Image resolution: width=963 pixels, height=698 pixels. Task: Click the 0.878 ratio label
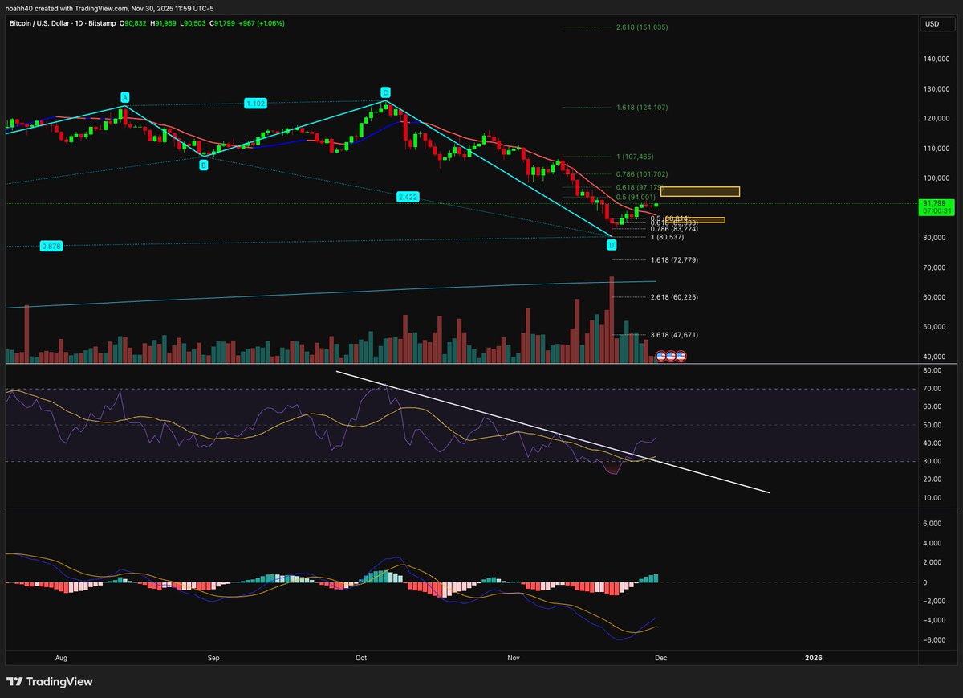(51, 246)
